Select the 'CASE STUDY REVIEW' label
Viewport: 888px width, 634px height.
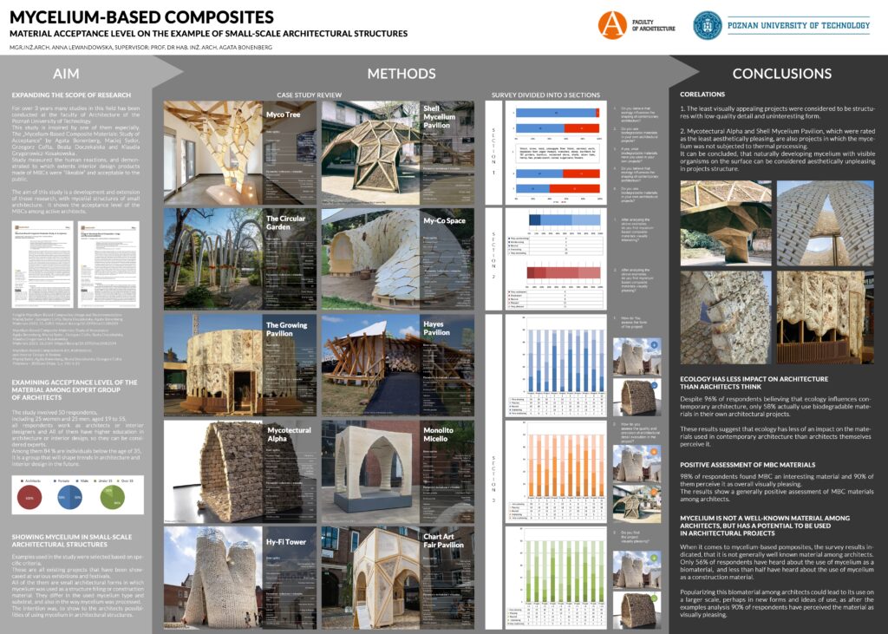[310, 95]
